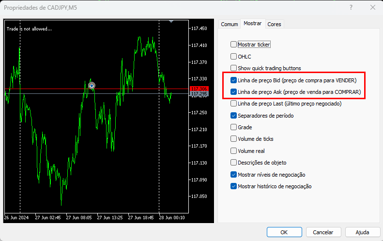Viewport: 383px width, 241px height.
Task: Enable Linha de preço Last checkbox
Action: 233,104
